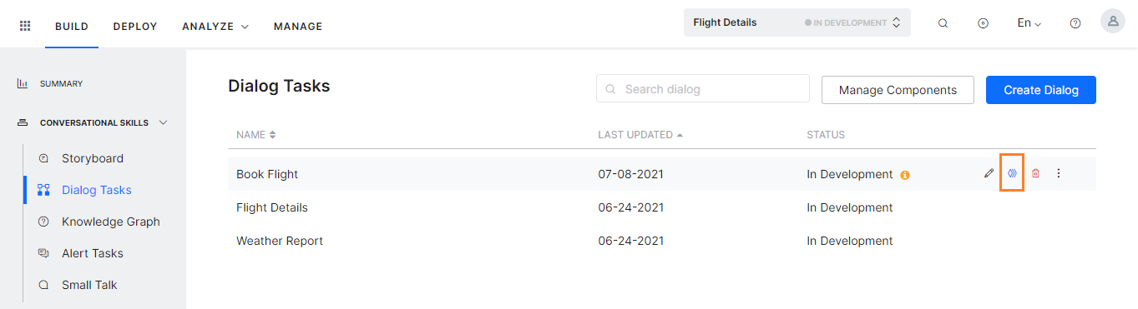
Task: Open the user profile avatar
Action: tap(1113, 22)
